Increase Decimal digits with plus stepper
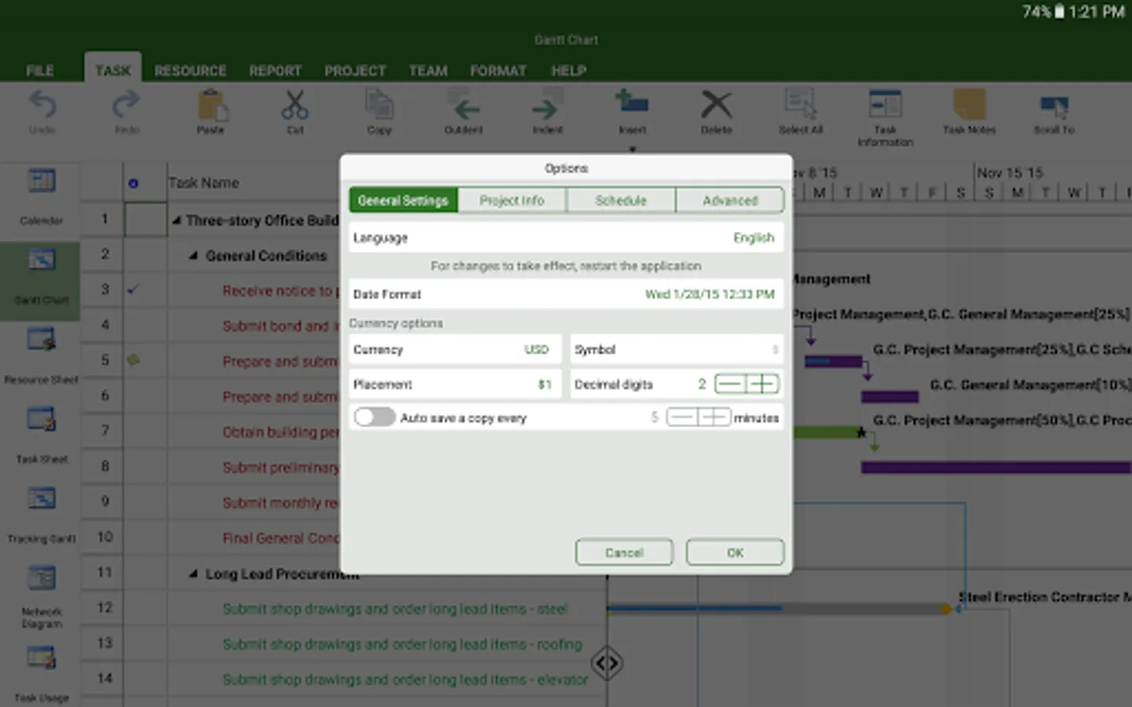This screenshot has height=707, width=1132. [763, 384]
